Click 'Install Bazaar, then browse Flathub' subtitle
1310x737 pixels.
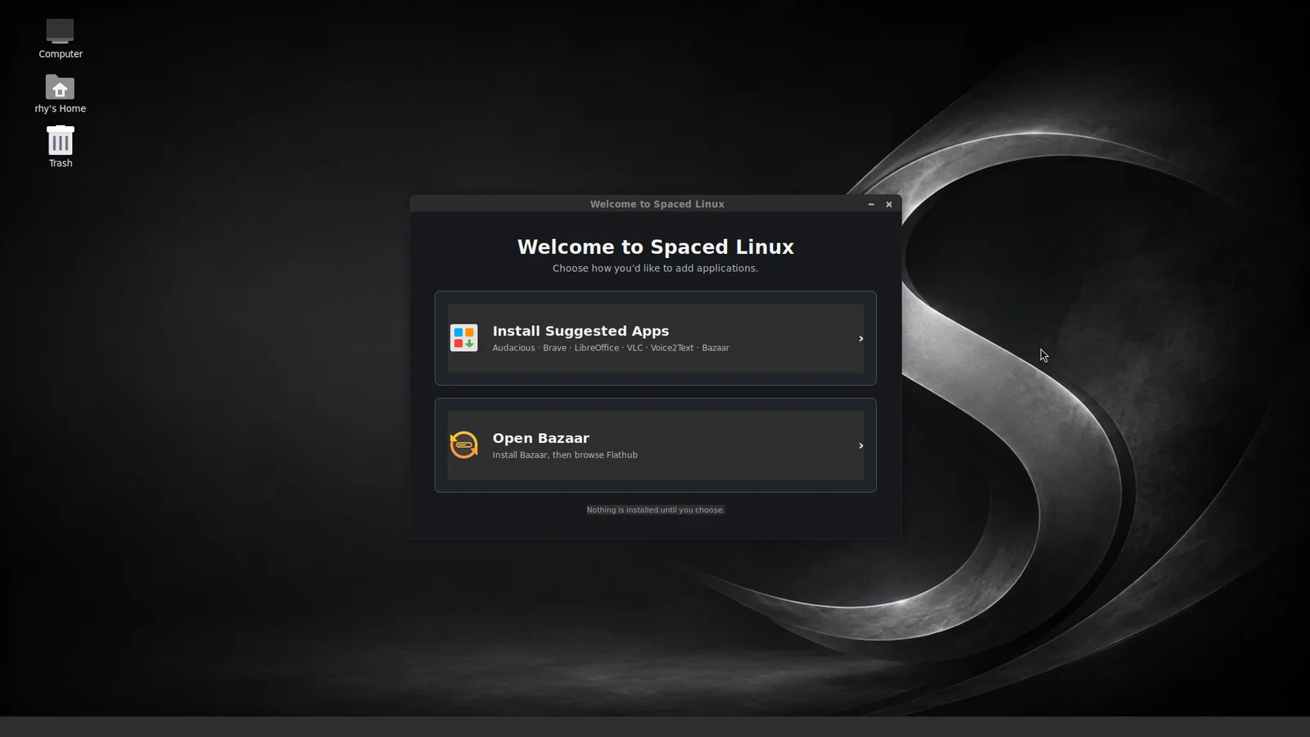(x=565, y=455)
